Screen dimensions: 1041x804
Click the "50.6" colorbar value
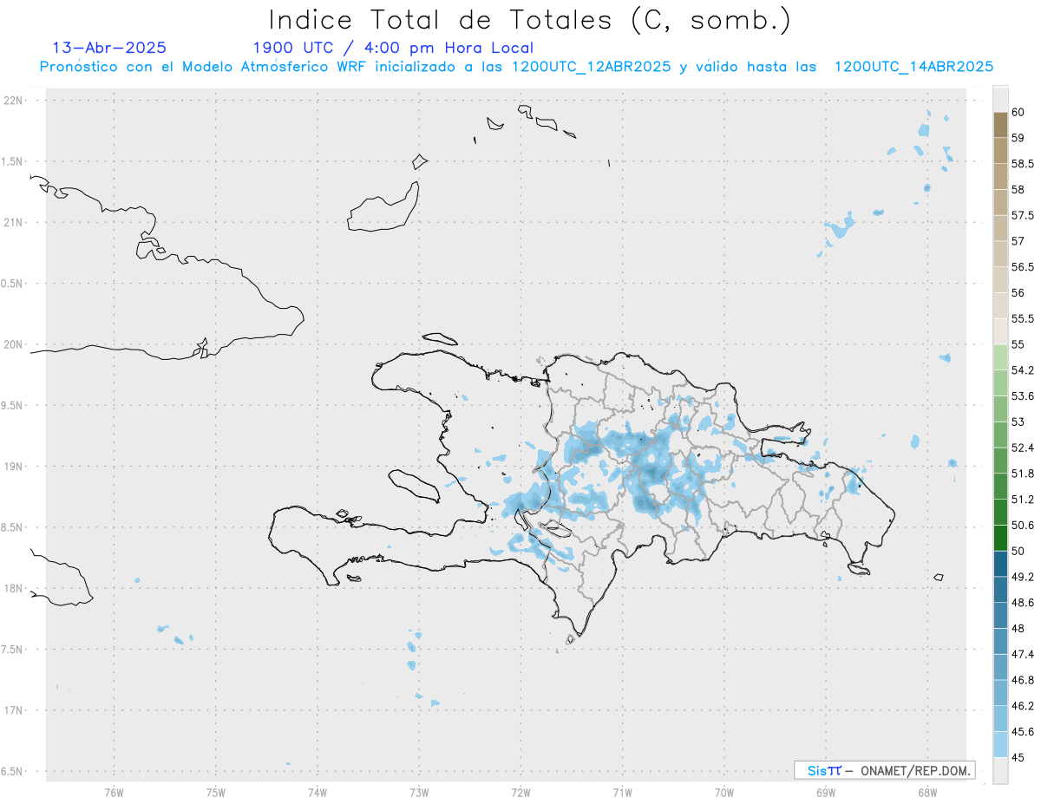[1023, 526]
